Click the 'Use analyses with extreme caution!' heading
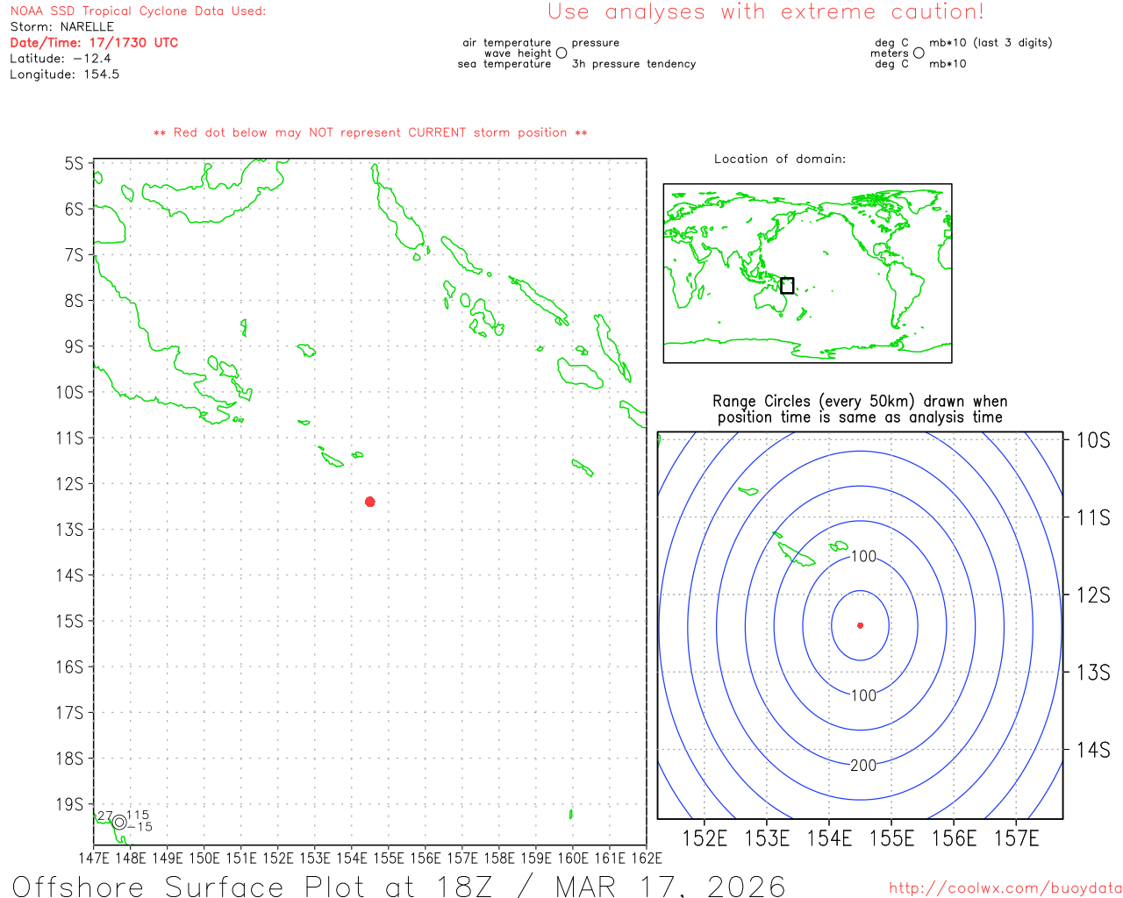Image resolution: width=1123 pixels, height=898 pixels. click(x=766, y=12)
